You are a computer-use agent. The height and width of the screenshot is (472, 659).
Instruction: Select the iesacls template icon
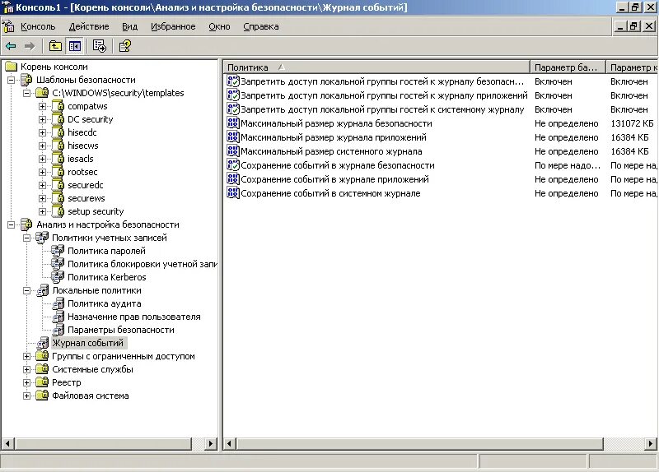(58, 159)
